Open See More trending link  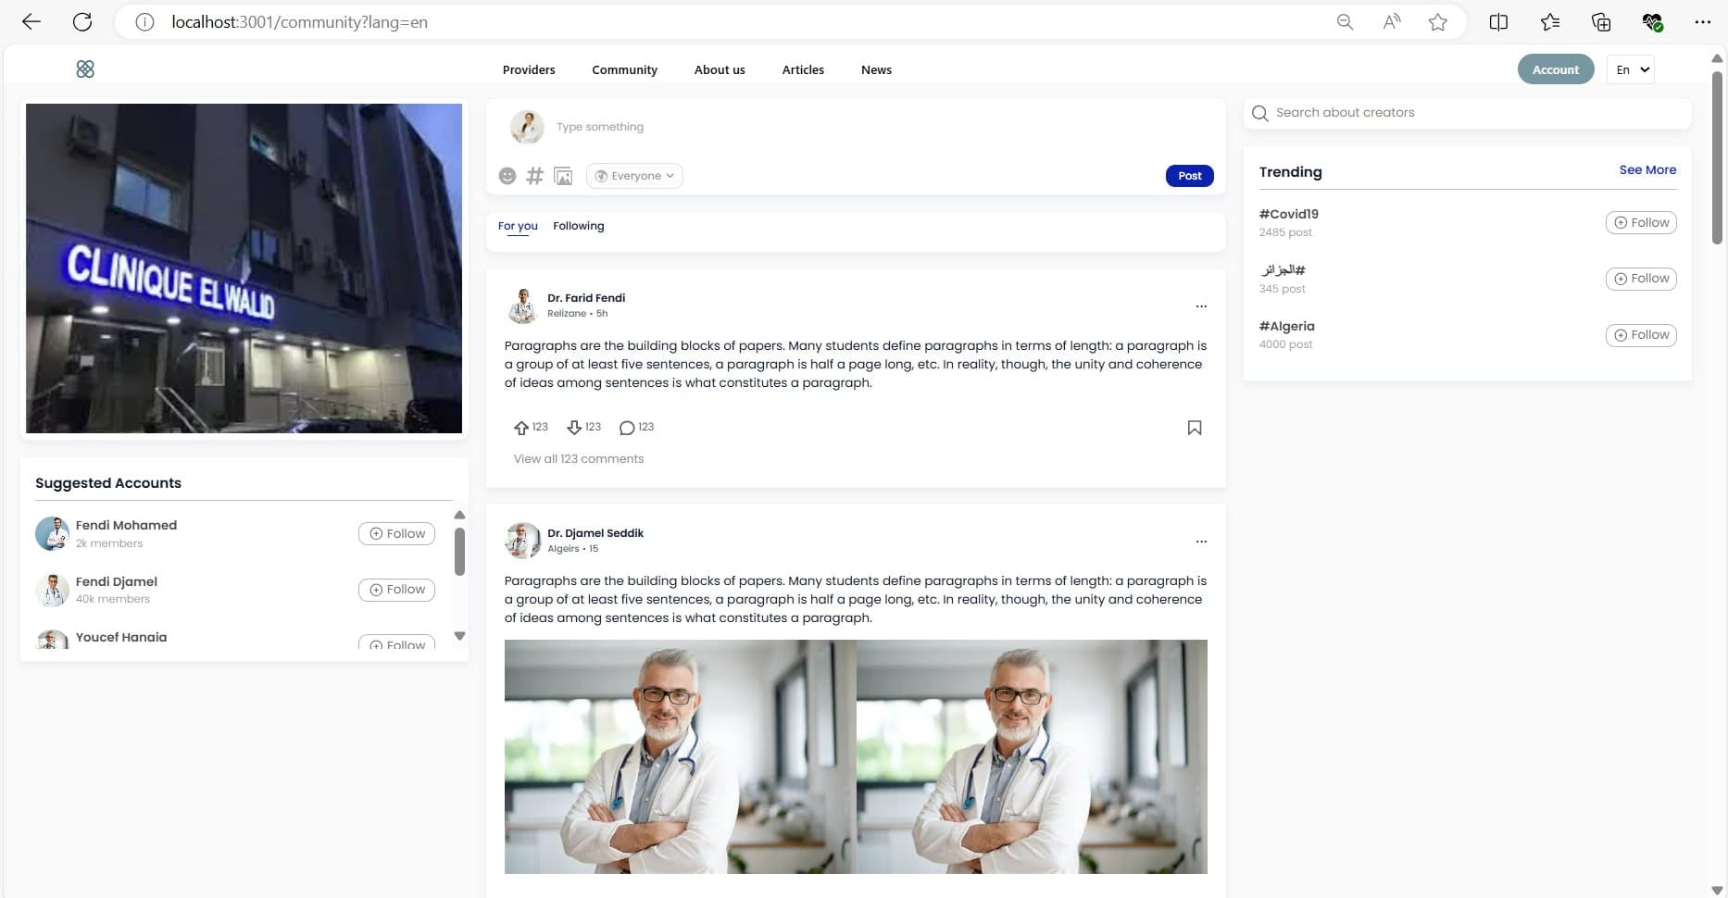pos(1647,170)
